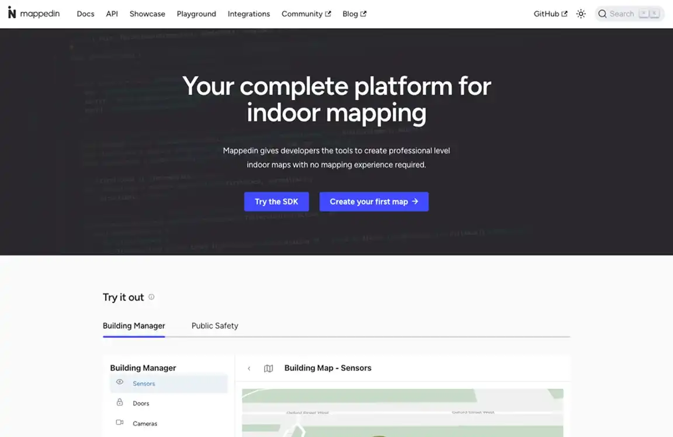This screenshot has height=437, width=673.
Task: Toggle light/dark theme with sun icon
Action: pos(581,13)
